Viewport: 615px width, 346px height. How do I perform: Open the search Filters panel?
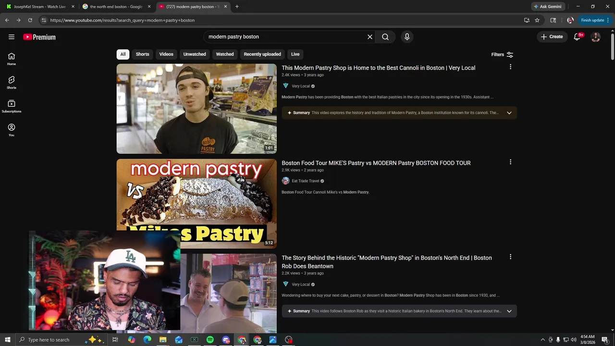coord(502,54)
